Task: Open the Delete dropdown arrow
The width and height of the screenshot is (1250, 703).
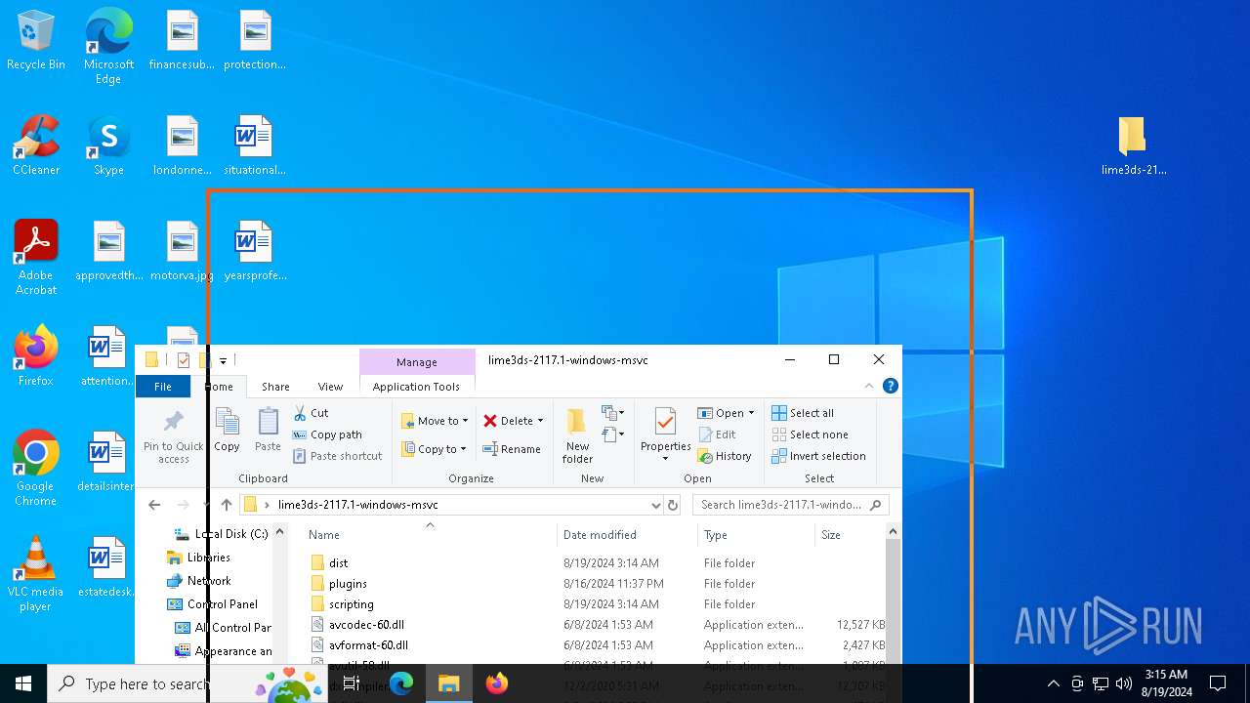Action: (x=540, y=421)
